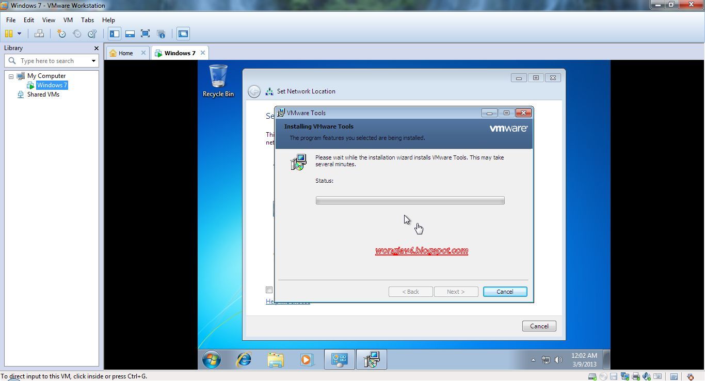Viewport: 705px width, 381px height.
Task: Open the power options dropdown arrow
Action: (20, 34)
